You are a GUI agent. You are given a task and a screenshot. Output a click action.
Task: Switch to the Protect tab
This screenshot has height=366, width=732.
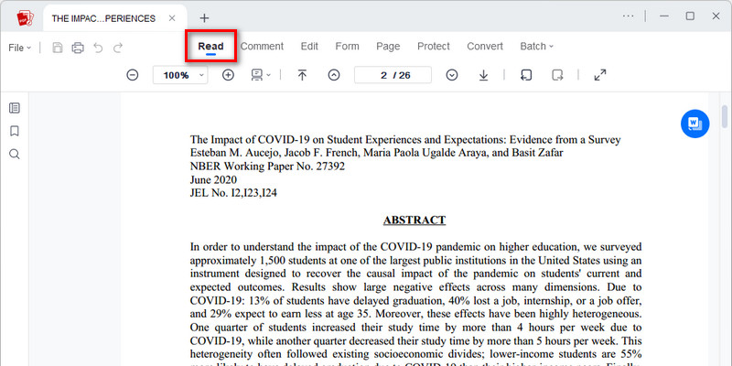[x=433, y=47]
